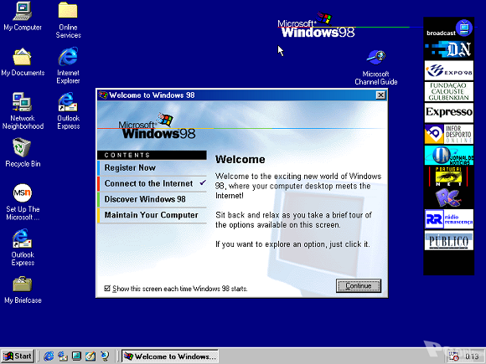Uncheck Show this screen each time checkbox
486x364 pixels.
tap(107, 289)
